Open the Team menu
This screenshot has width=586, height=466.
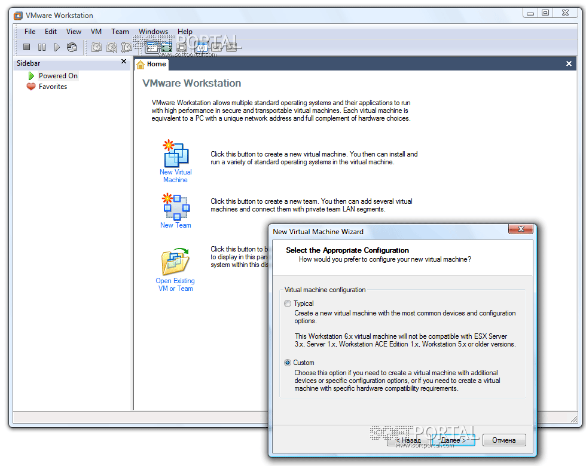point(120,32)
